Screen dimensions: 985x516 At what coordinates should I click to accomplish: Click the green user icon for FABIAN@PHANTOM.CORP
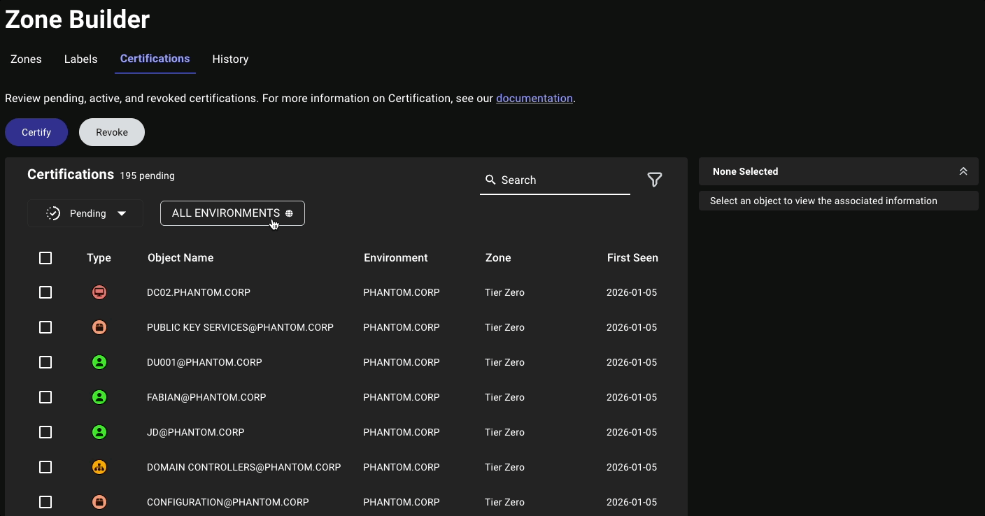[x=99, y=397]
